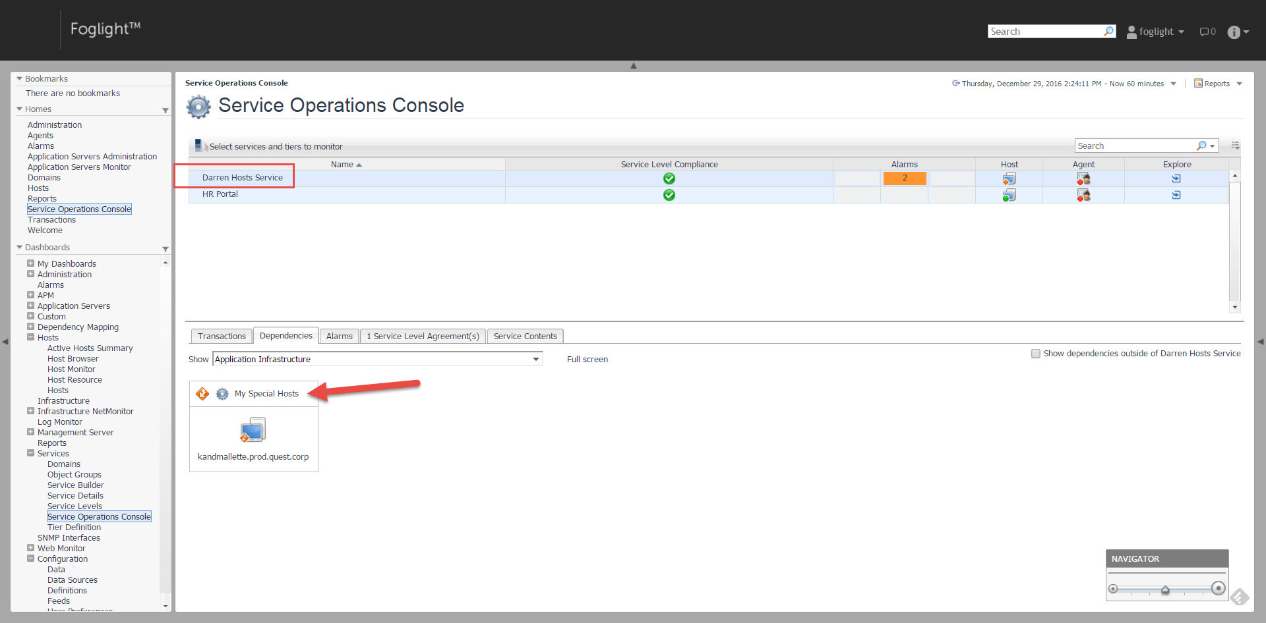The width and height of the screenshot is (1266, 623).
Task: Click the Navigator zoom slider handle
Action: coord(1165,589)
